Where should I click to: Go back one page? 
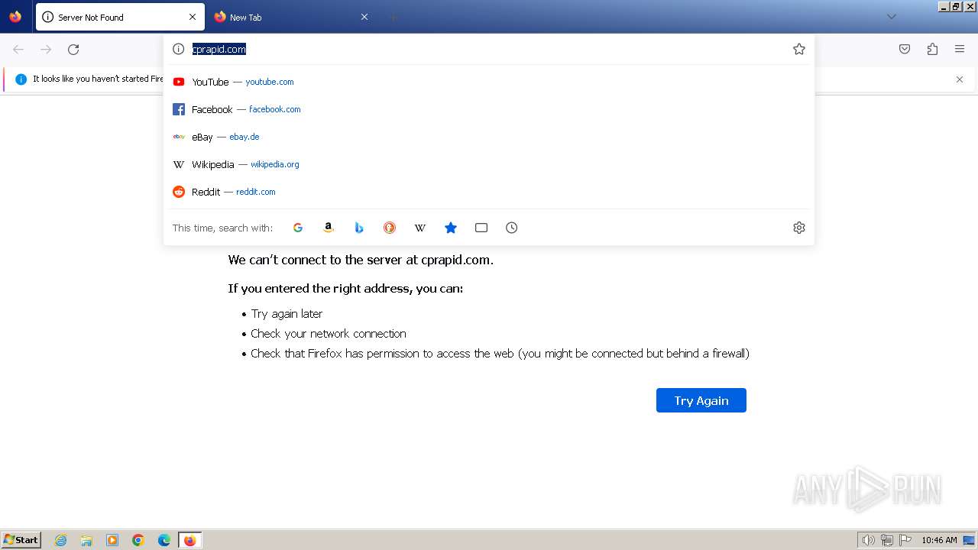pos(18,50)
